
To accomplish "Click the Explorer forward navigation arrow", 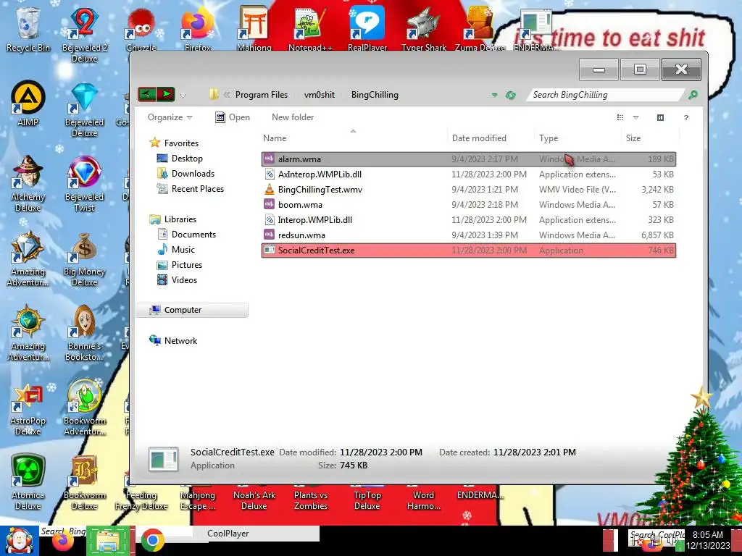I will pos(166,94).
